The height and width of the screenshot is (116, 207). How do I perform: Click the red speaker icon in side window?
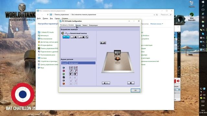pyautogui.click(x=178, y=81)
